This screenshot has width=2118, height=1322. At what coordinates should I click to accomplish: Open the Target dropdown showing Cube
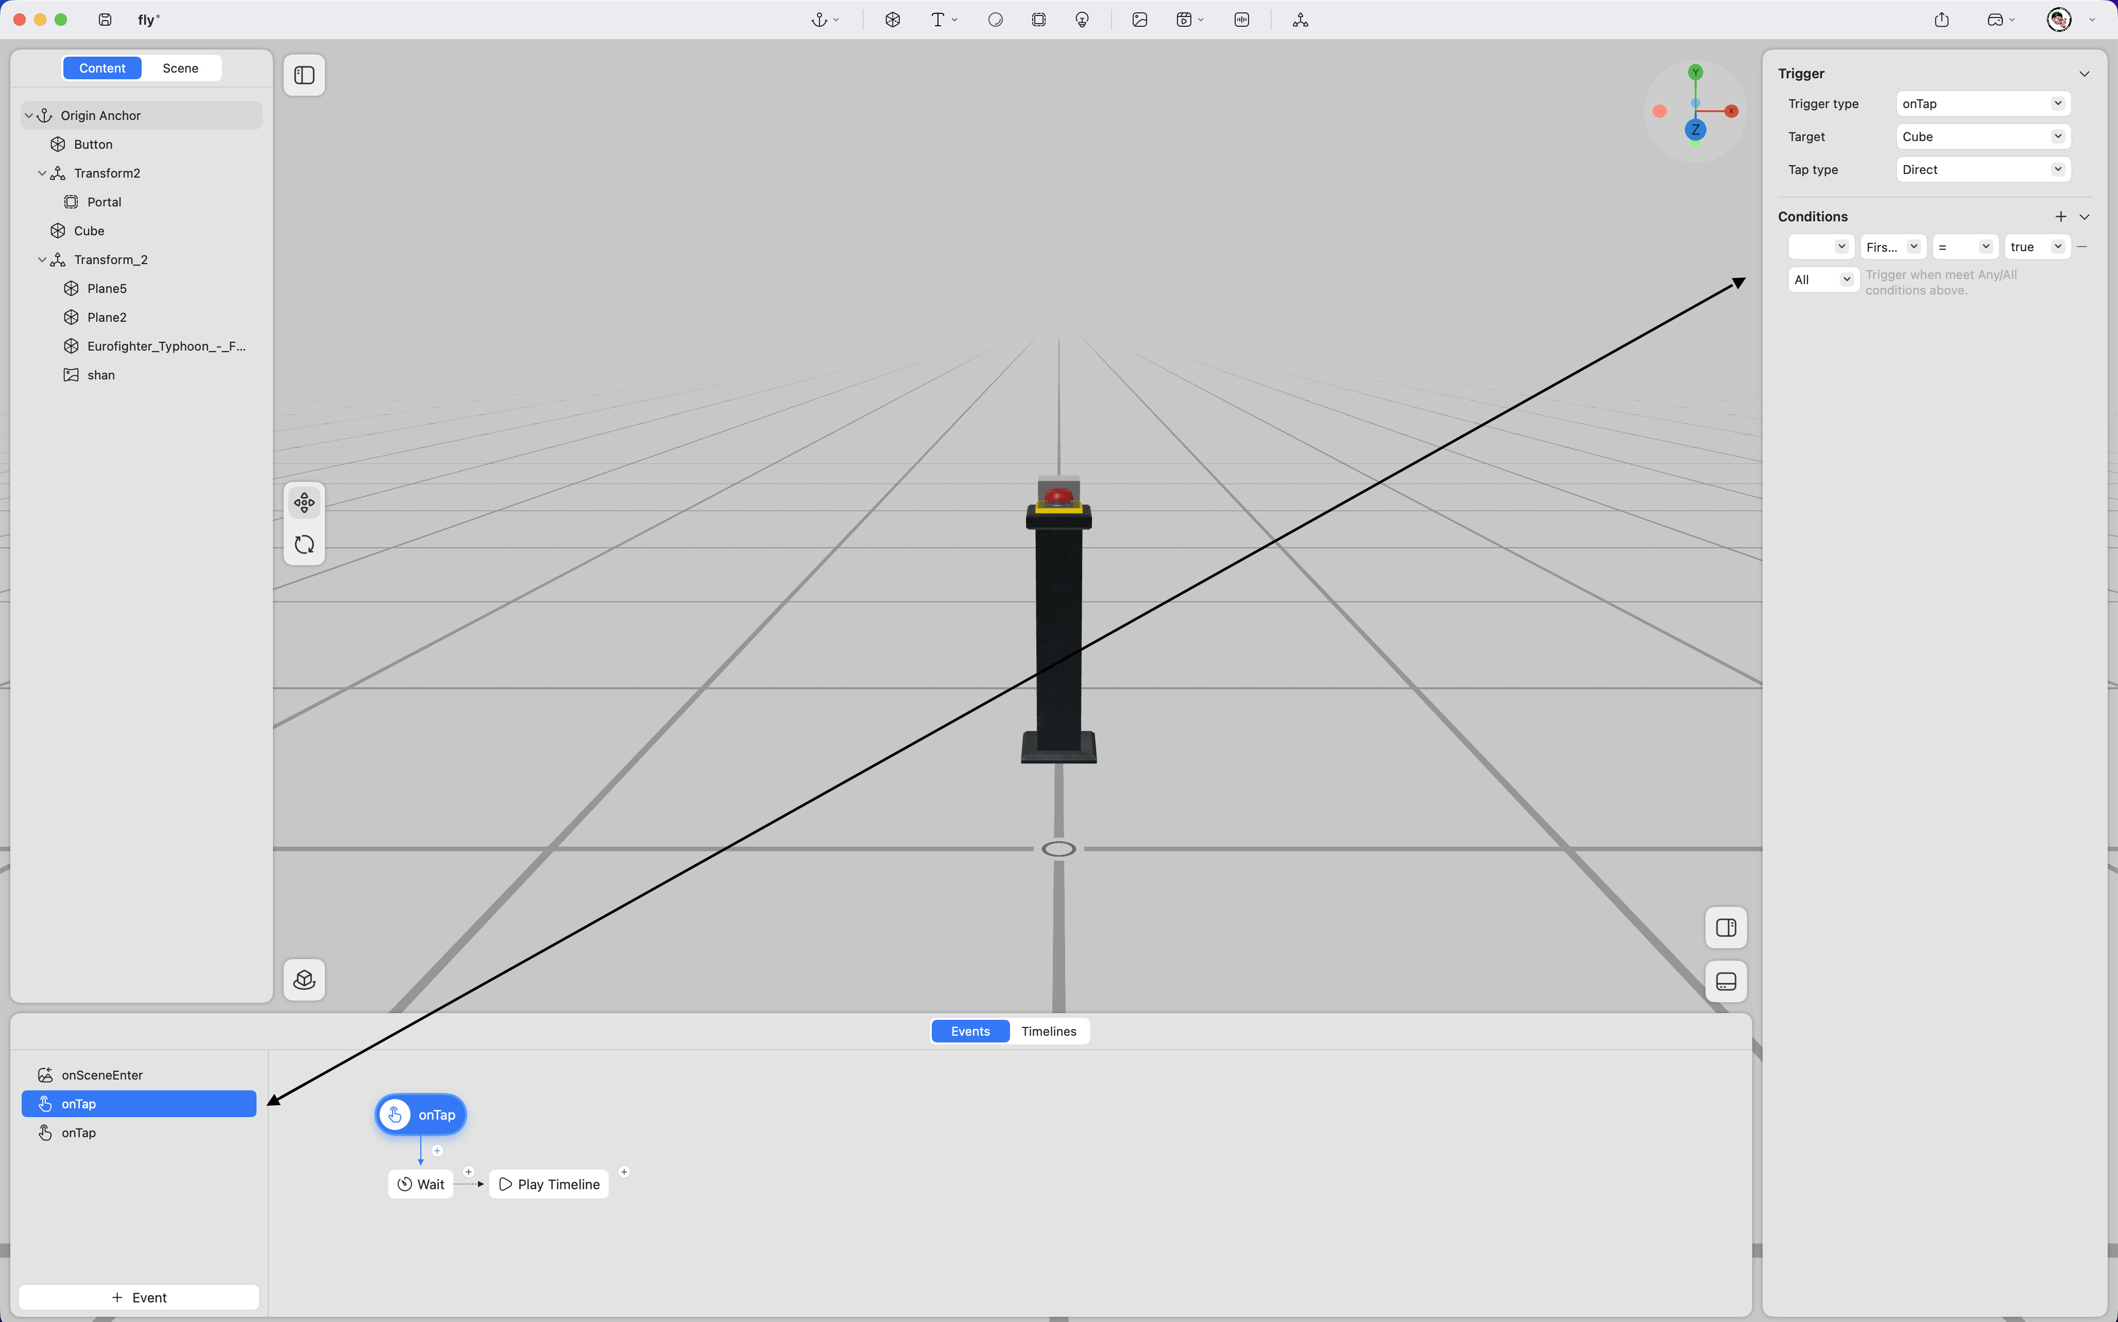[1983, 136]
